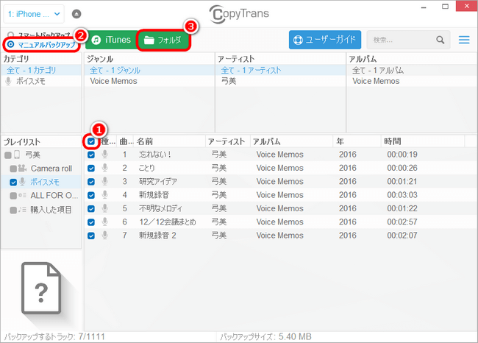Click the eject device icon

[76, 14]
